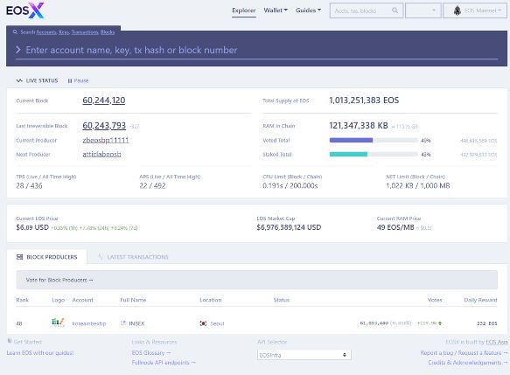Click the Seoul location link
Image resolution: width=510 pixels, height=375 pixels.
[217, 323]
